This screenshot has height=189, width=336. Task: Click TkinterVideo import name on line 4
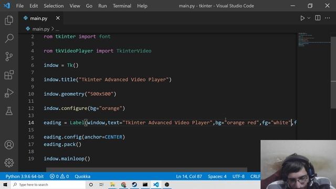click(134, 51)
